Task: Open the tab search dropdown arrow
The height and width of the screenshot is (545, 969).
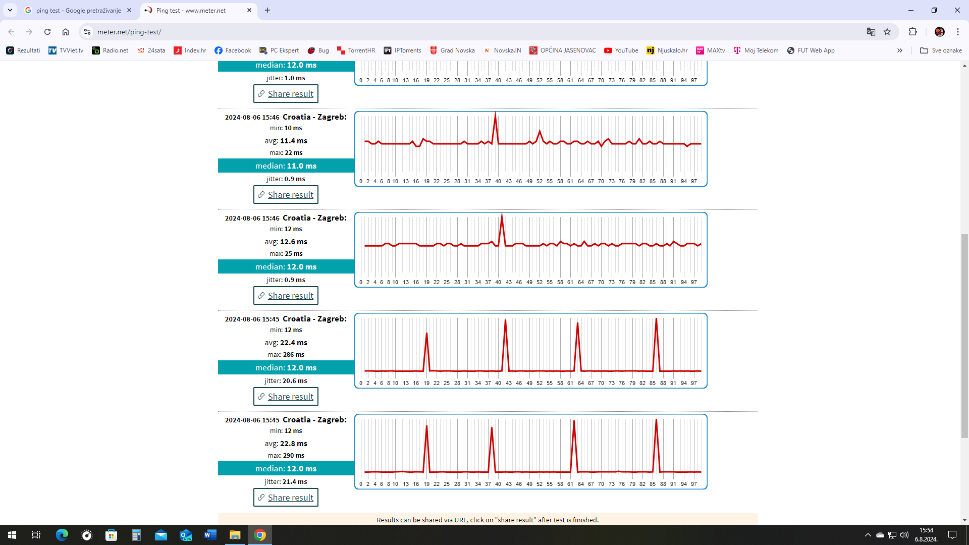Action: click(10, 10)
